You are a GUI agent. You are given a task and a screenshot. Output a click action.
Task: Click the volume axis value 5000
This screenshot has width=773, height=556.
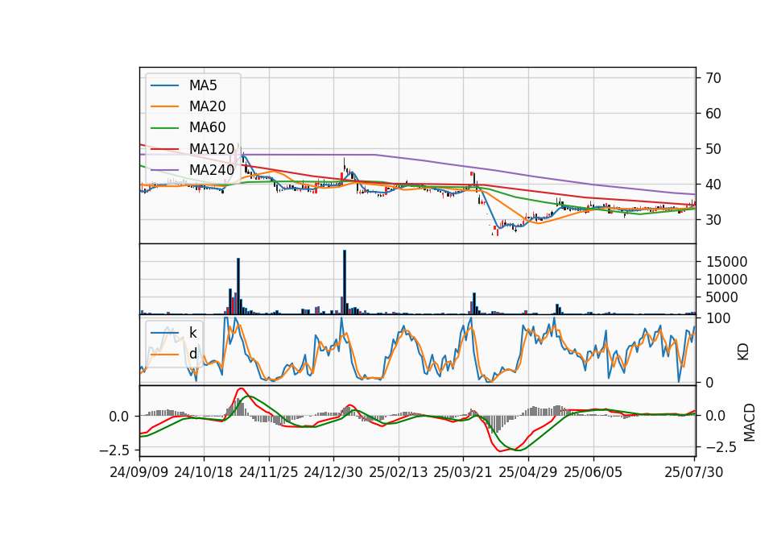point(722,297)
